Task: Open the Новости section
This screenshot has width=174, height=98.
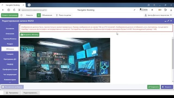Action: (29, 15)
